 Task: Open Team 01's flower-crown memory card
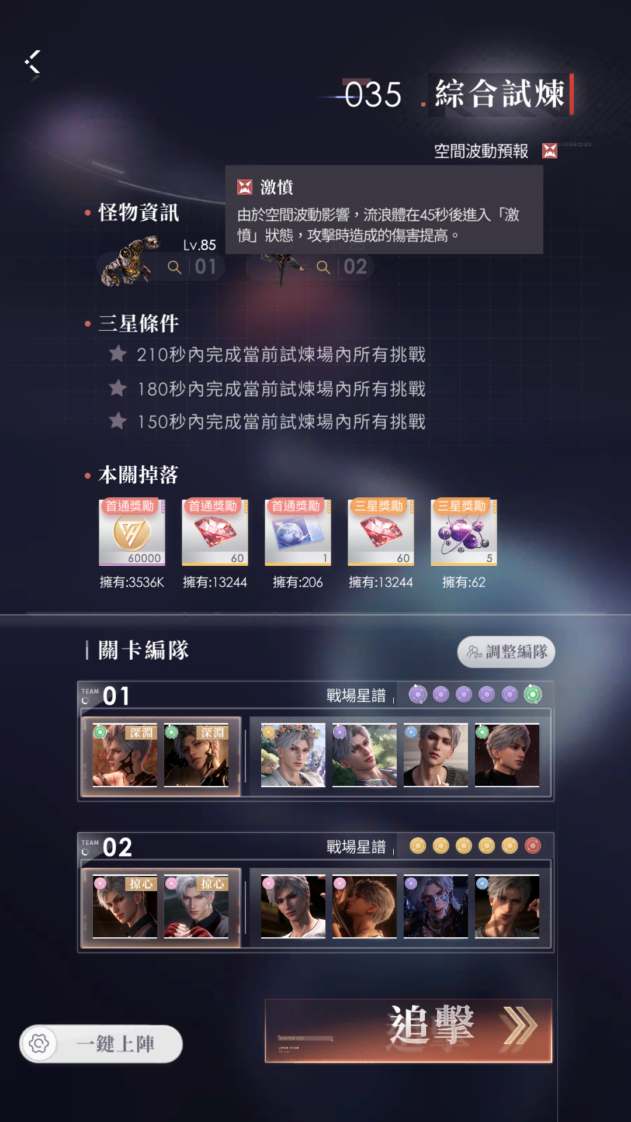pos(293,755)
